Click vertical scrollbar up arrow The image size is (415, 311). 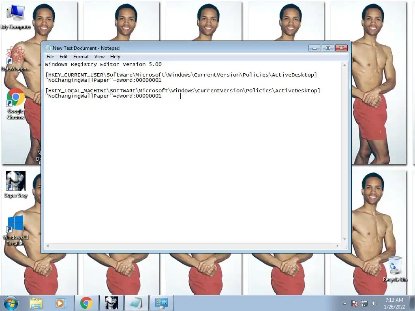pyautogui.click(x=344, y=65)
